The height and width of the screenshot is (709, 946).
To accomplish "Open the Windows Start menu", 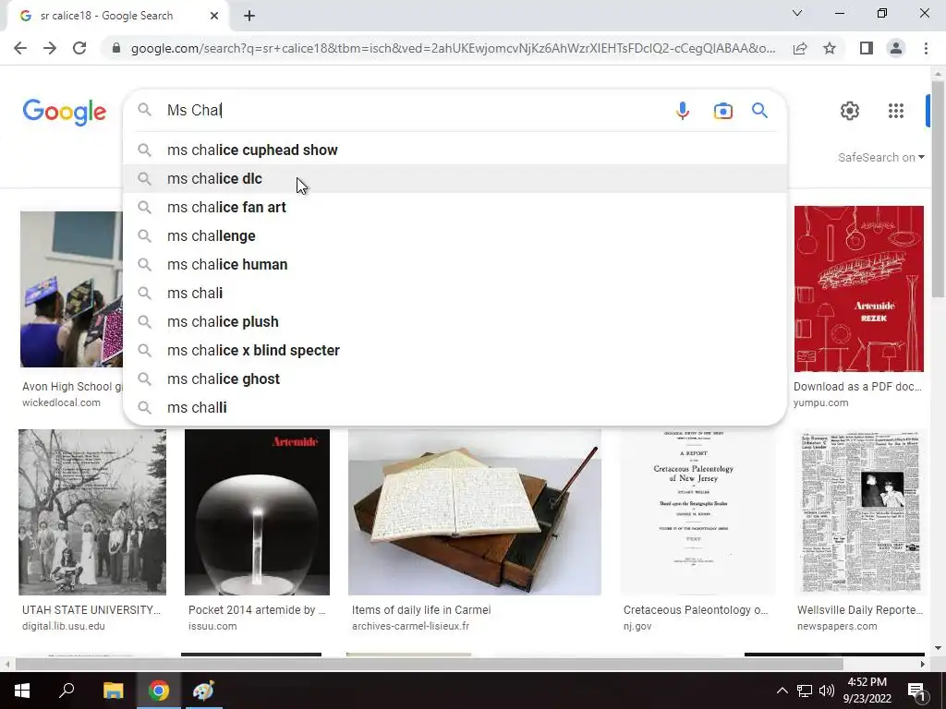I will click(22, 691).
